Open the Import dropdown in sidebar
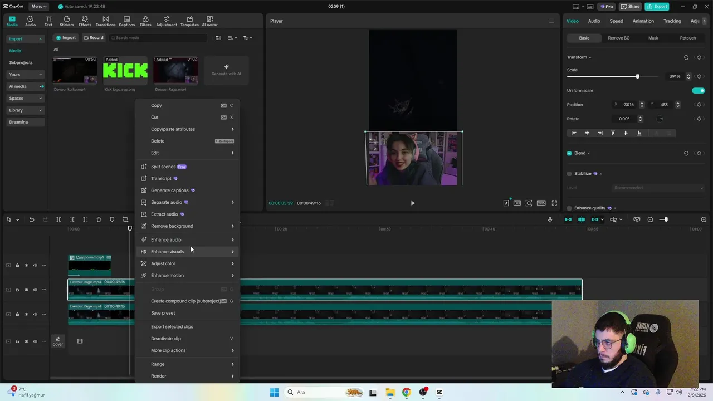This screenshot has height=401, width=713. pyautogui.click(x=26, y=39)
